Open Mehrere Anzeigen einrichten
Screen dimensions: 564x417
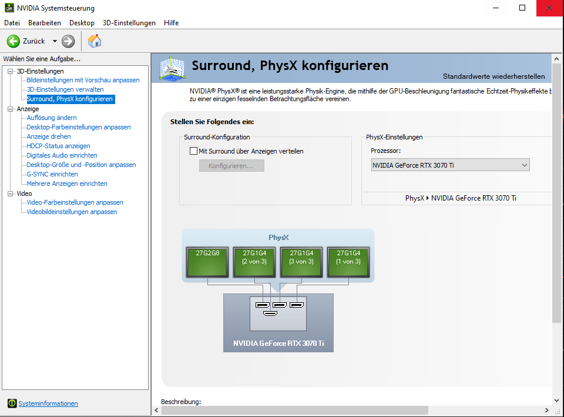tap(67, 183)
